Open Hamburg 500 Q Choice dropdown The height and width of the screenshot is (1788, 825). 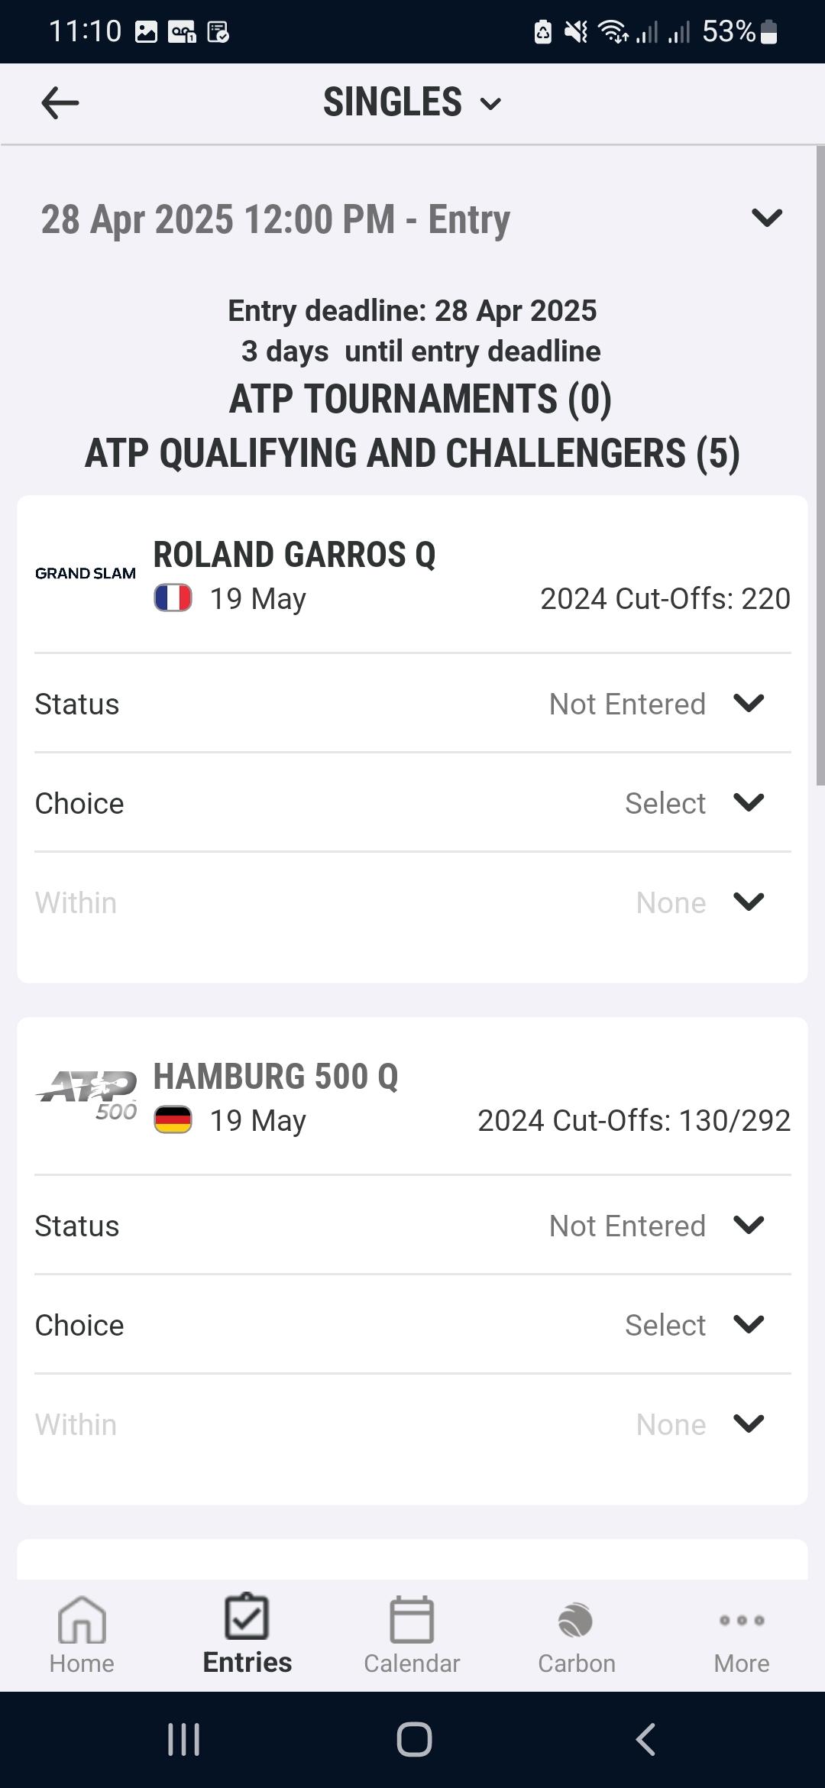coord(748,1325)
